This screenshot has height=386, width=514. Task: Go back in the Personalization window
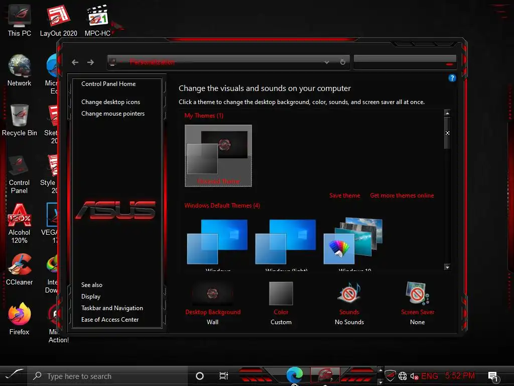point(75,62)
